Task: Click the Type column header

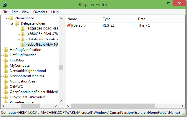Action: coord(118,19)
